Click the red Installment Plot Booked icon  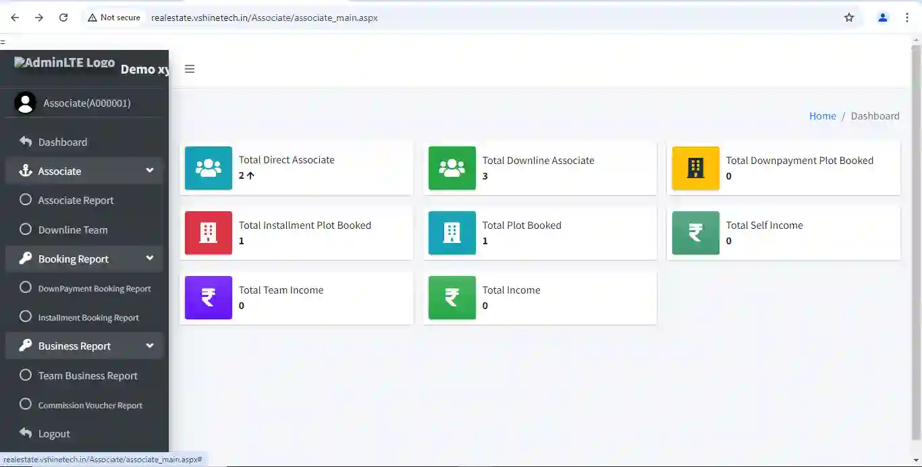tap(209, 233)
